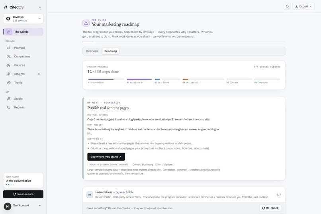Switch to the Overview tab
321x214 pixels.
click(x=92, y=51)
